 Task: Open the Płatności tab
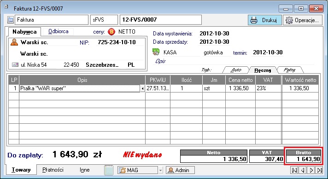pos(53,170)
